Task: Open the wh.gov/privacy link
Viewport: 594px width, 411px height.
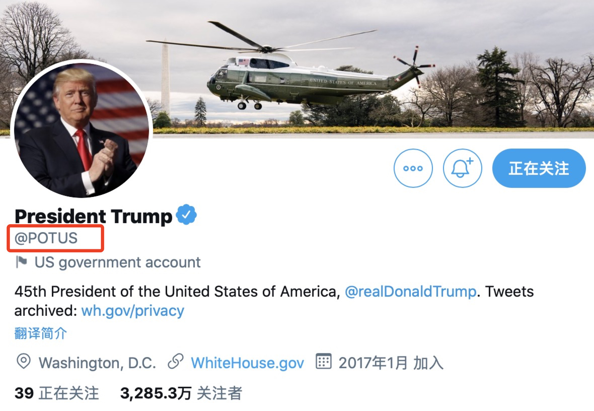Action: tap(132, 311)
